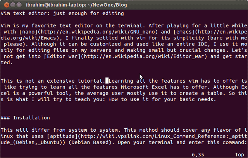The image size is (248, 158).
Task: Click the '### Installation' heading
Action: pos(25,118)
